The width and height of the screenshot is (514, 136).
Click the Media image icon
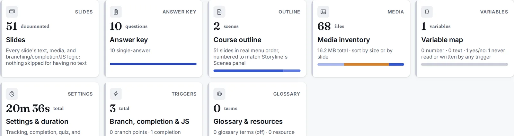click(323, 12)
